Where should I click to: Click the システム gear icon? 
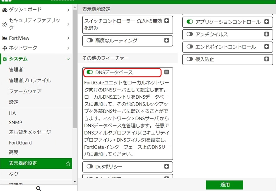5,59
